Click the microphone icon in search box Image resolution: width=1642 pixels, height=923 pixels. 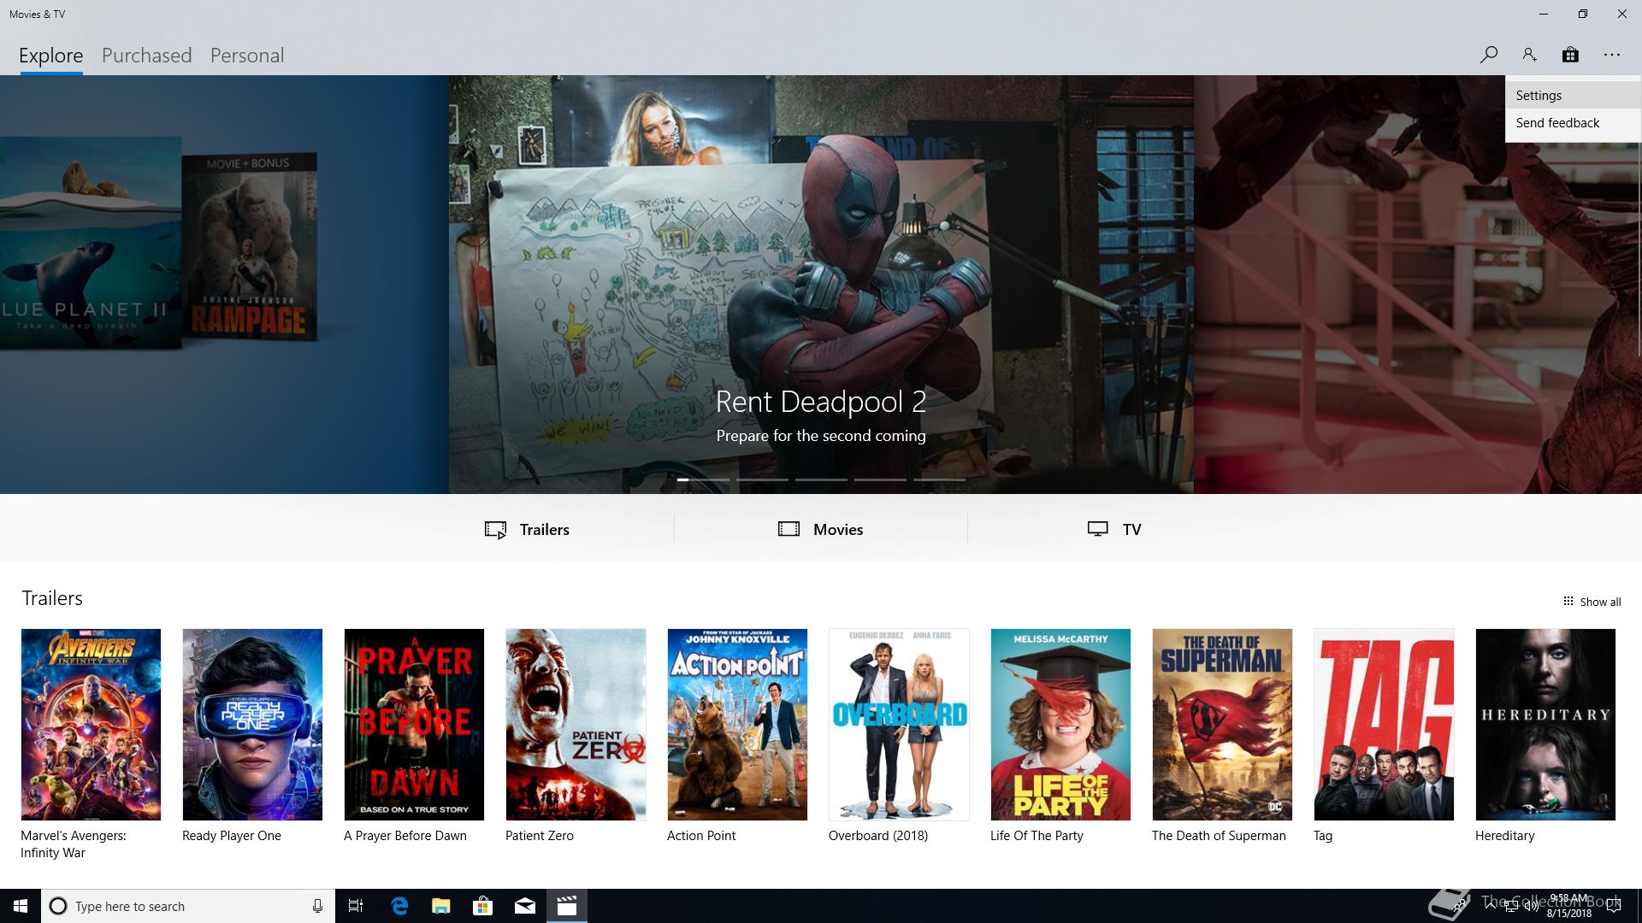317,906
